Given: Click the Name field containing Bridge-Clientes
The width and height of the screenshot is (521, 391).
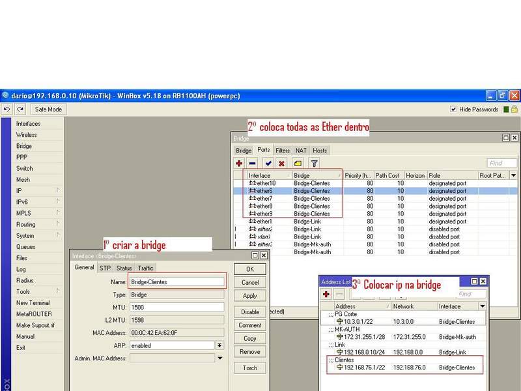Looking at the screenshot, I should pos(176,282).
